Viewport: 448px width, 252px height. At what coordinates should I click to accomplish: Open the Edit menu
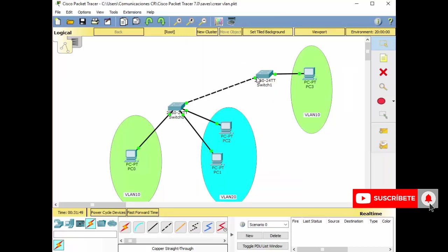coord(69,12)
